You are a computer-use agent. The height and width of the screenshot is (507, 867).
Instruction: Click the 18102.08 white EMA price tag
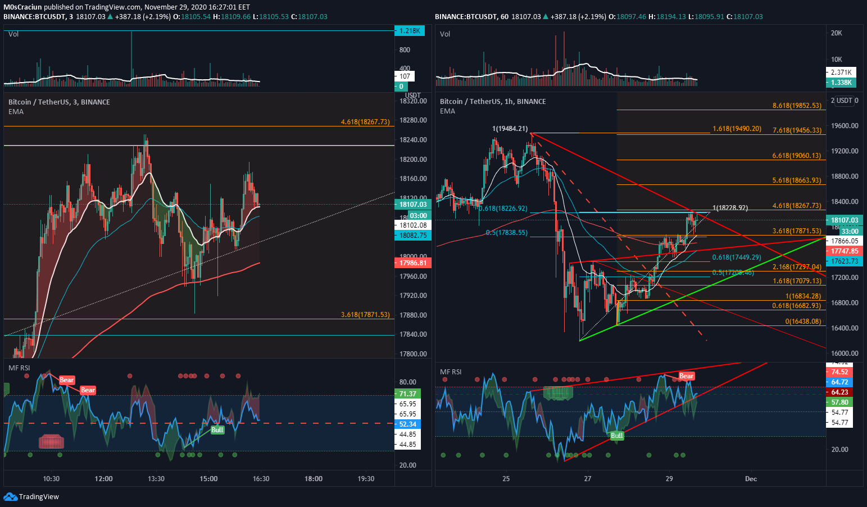[x=413, y=225]
